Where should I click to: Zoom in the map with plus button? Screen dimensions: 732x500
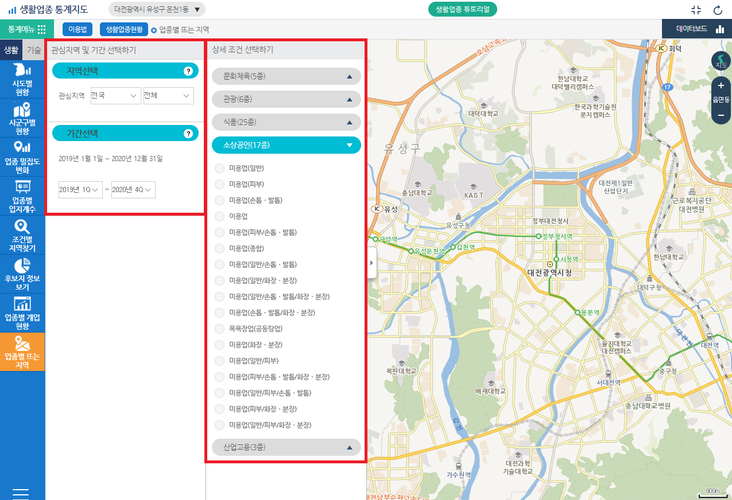click(x=721, y=85)
